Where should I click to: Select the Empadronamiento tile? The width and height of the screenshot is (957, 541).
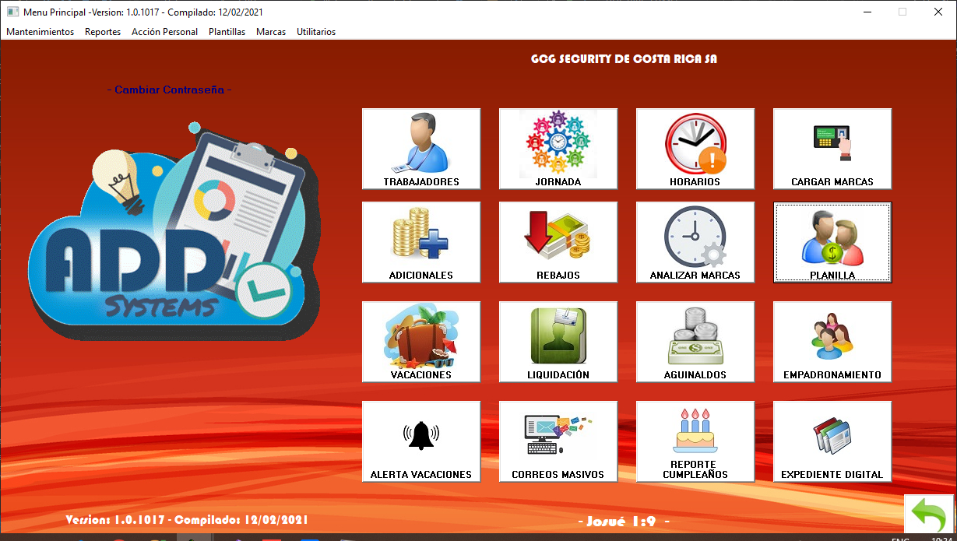click(x=832, y=342)
